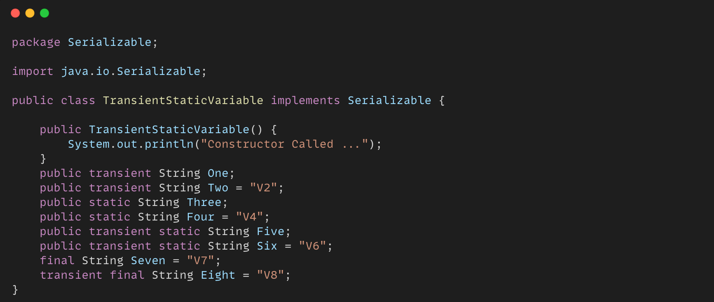Click the "V6" string value
Image resolution: width=714 pixels, height=302 pixels.
tap(312, 246)
